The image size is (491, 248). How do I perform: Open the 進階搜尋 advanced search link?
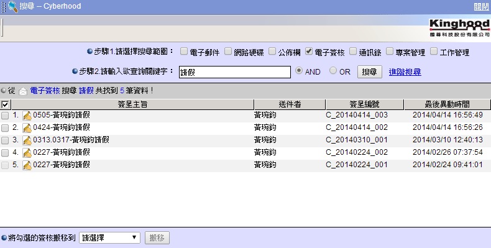tap(405, 71)
